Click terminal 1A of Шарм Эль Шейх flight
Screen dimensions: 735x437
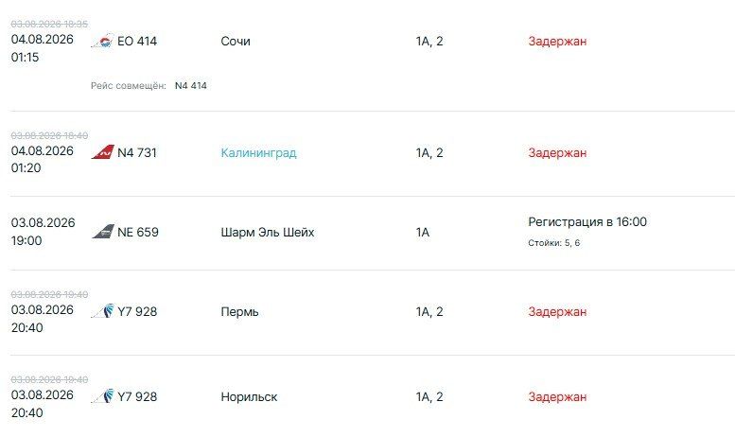tap(422, 232)
